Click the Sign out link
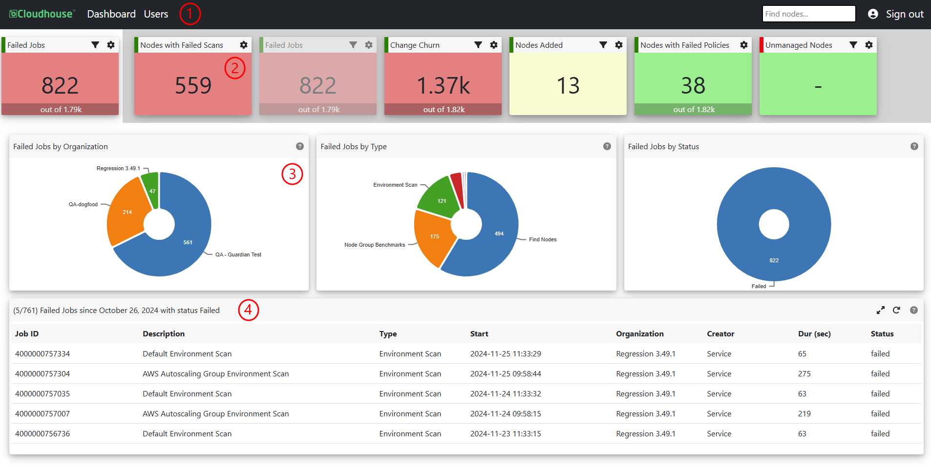The height and width of the screenshot is (469, 931). [x=905, y=14]
